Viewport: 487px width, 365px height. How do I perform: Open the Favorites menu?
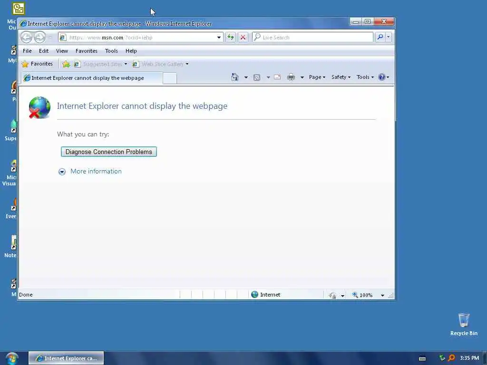click(x=87, y=51)
